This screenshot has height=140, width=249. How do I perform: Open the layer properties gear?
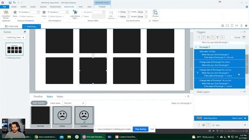pos(245,125)
